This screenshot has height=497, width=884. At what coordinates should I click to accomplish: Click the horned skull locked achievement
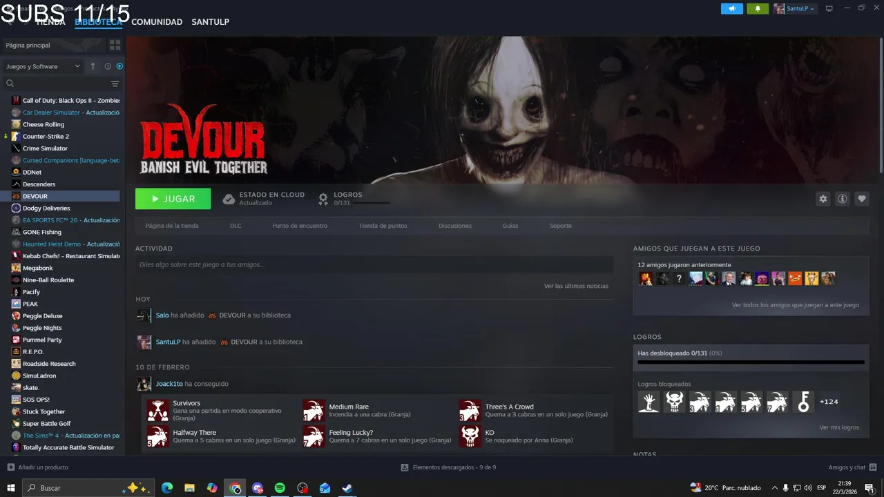point(674,402)
